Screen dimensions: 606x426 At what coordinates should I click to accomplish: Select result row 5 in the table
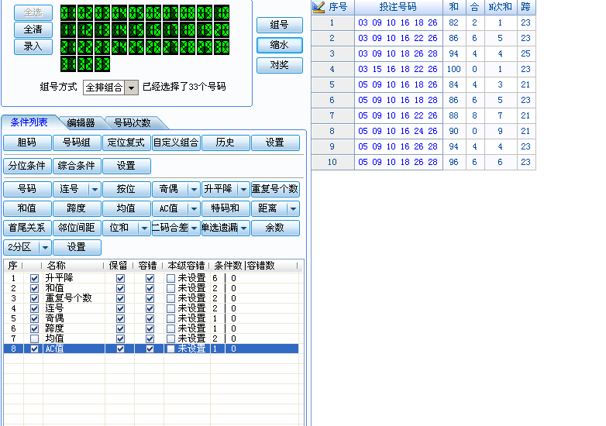tap(398, 84)
